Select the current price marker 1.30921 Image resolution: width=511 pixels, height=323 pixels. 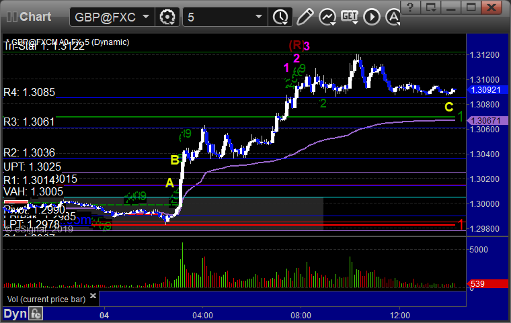(x=487, y=90)
